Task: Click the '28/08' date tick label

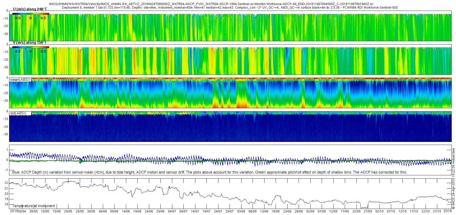Action: click(299, 211)
